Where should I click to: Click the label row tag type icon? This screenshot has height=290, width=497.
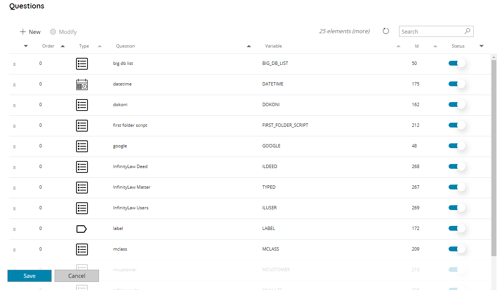(x=82, y=229)
